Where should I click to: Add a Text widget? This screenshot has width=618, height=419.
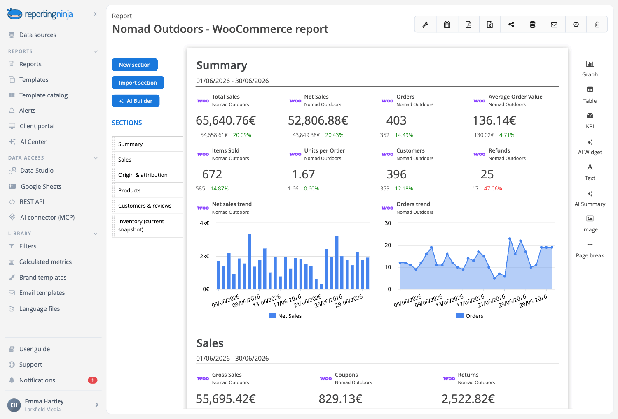tap(590, 172)
